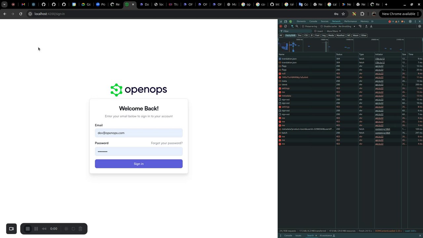Image resolution: width=423 pixels, height=238 pixels.
Task: Sort by the Status column header
Action: 347,54
